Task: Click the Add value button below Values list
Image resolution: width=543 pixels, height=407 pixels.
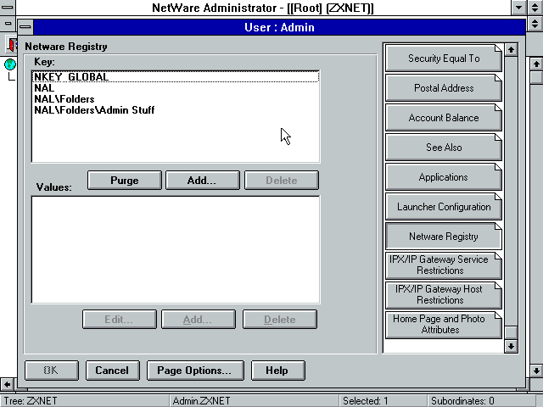Action: click(199, 320)
